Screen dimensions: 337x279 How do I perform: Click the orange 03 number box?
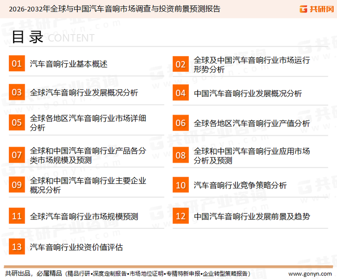[x=17, y=92]
